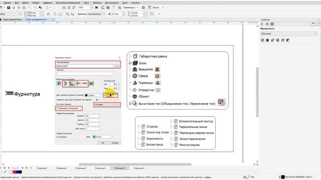This screenshot has width=321, height=180.
Task: Open the 'Привязать к' snap dropdown
Action: click(131, 7)
